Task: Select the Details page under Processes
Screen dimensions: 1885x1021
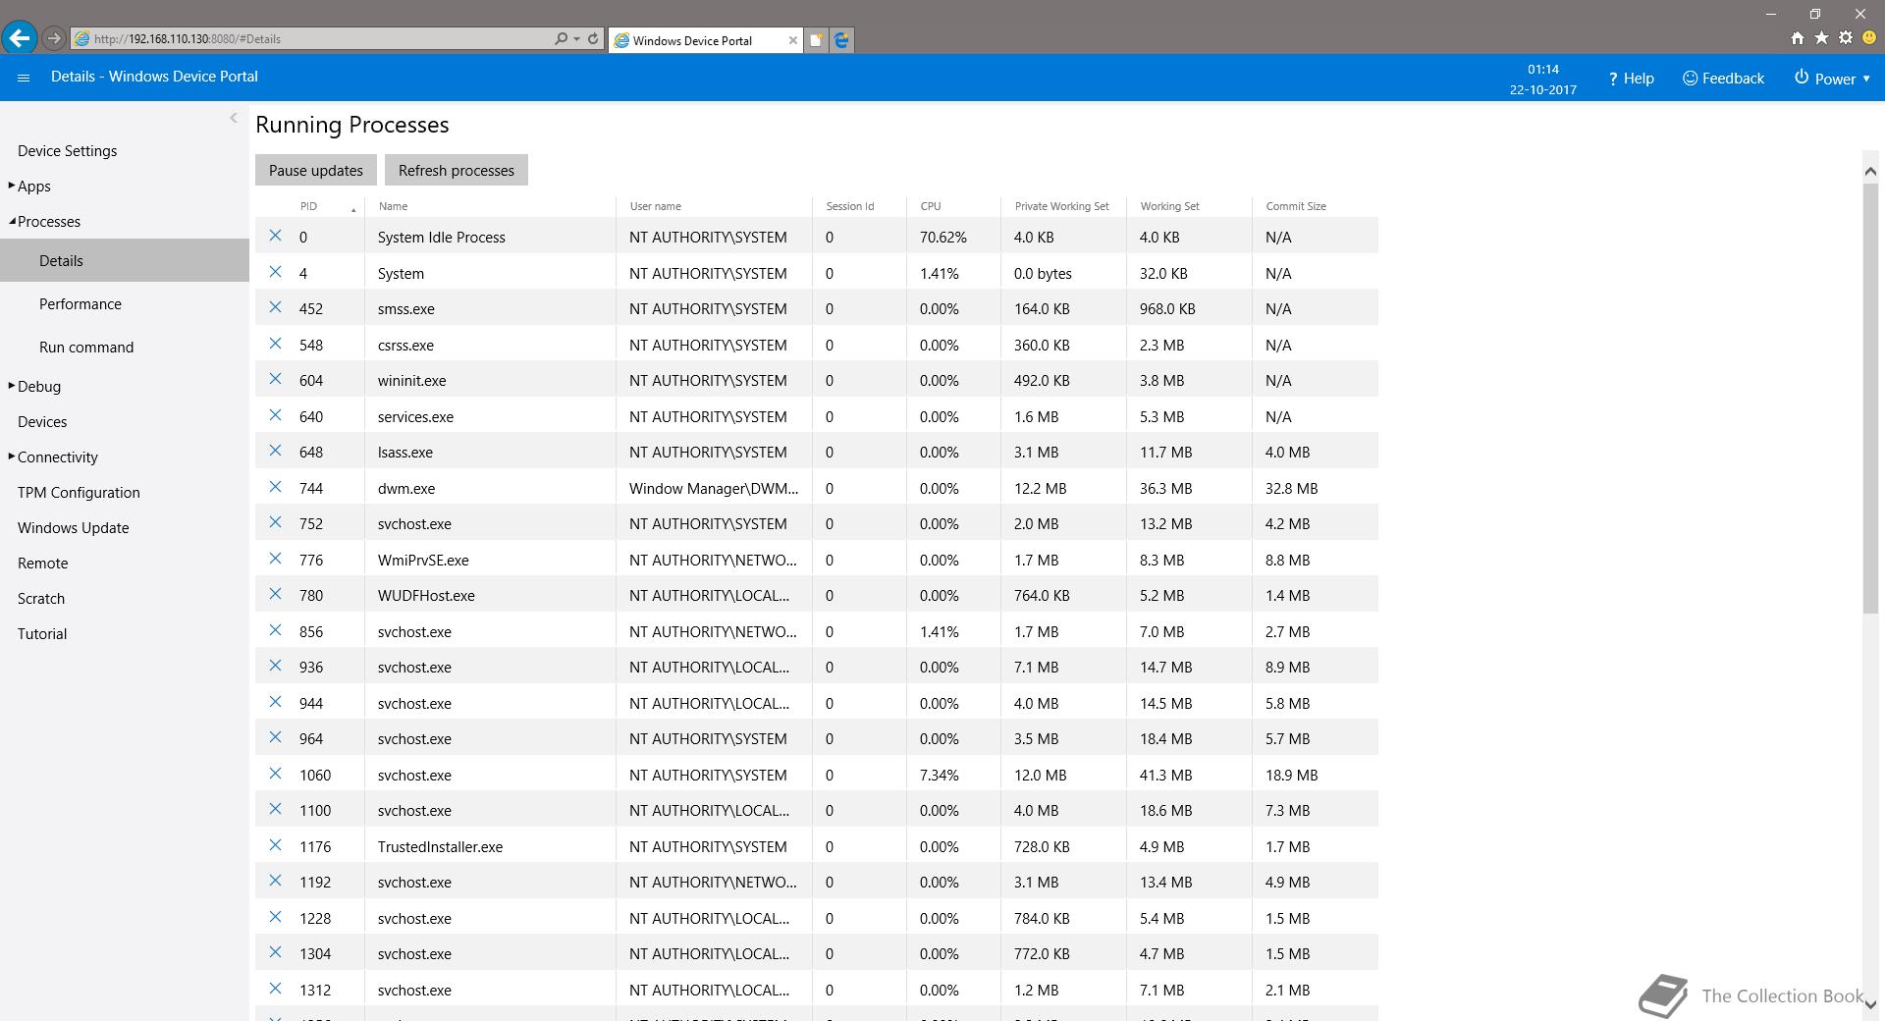Action: (x=125, y=260)
